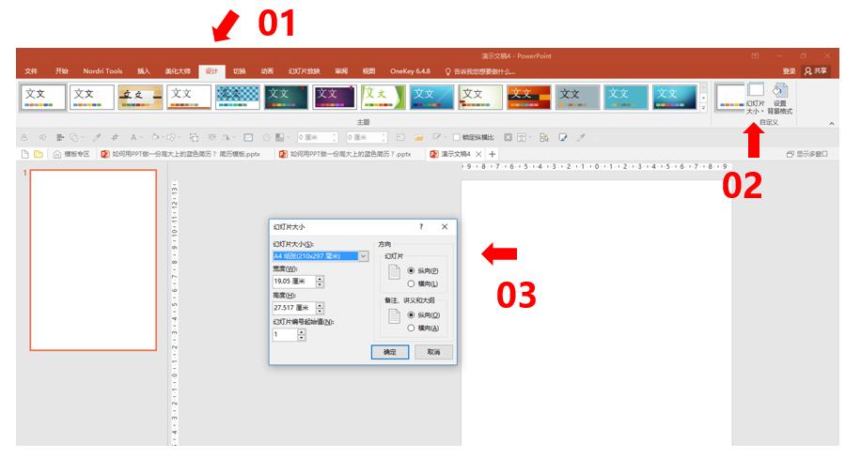The height and width of the screenshot is (459, 861).
Task: Click the last eyedropper icon in quick toolbar
Action: (581, 137)
